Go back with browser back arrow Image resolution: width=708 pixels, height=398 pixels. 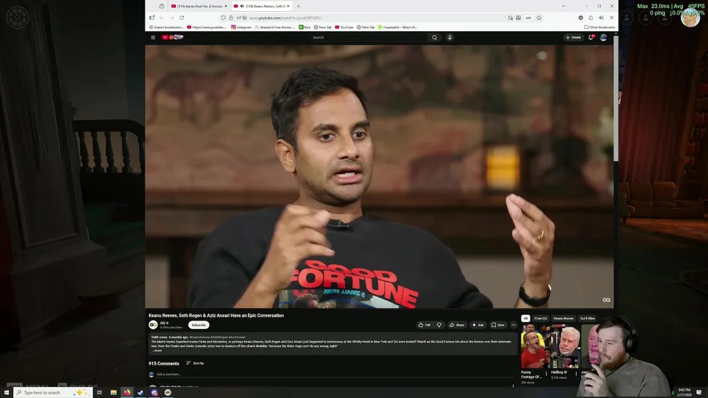[162, 18]
